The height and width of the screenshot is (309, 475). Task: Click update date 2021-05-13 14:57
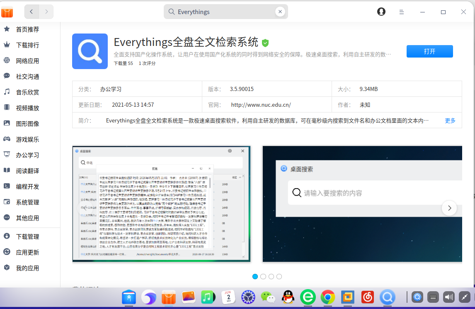[133, 105]
